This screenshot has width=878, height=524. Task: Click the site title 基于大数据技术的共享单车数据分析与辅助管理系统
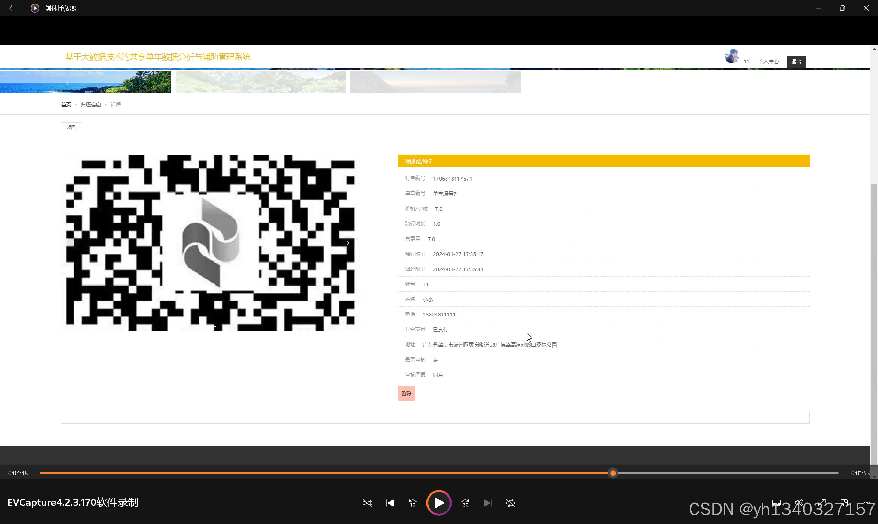(158, 57)
